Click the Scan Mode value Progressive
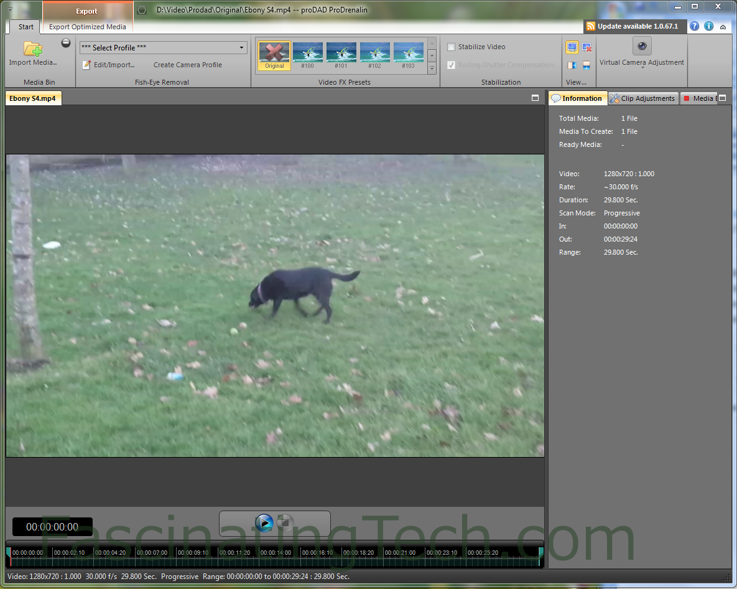Image resolution: width=737 pixels, height=589 pixels. click(622, 213)
